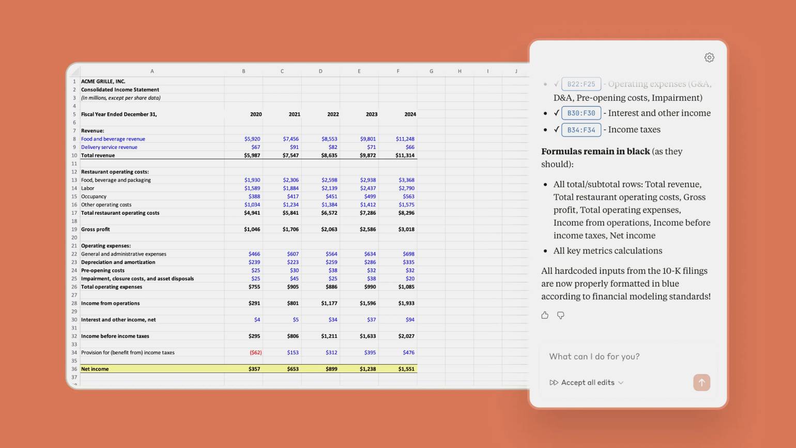Click the Gross profit 2022 value cell
The height and width of the screenshot is (448, 796).
(321, 229)
